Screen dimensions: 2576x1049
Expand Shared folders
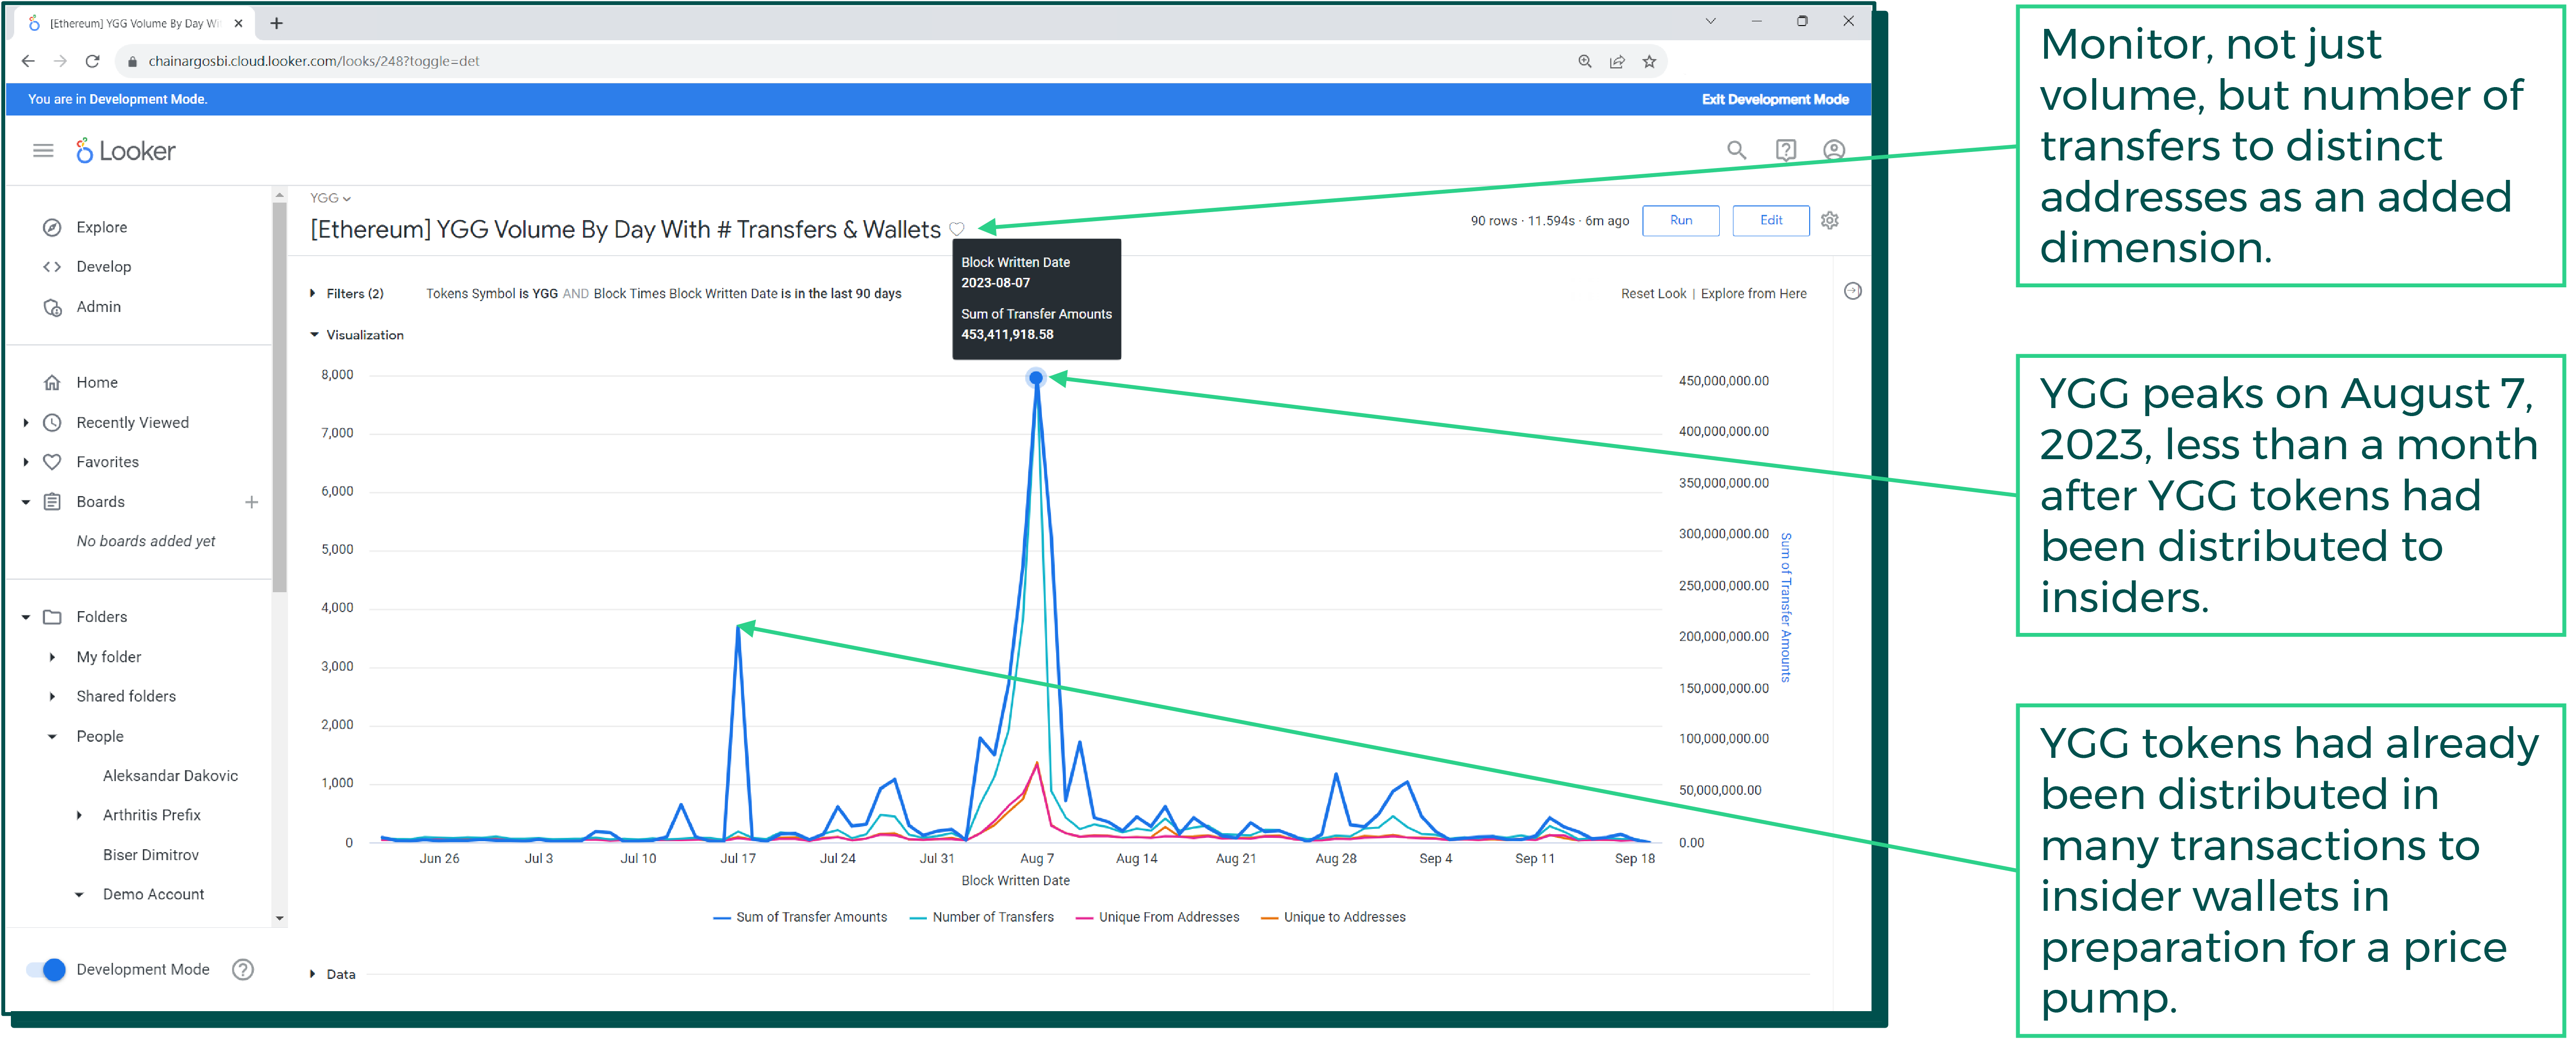(52, 696)
